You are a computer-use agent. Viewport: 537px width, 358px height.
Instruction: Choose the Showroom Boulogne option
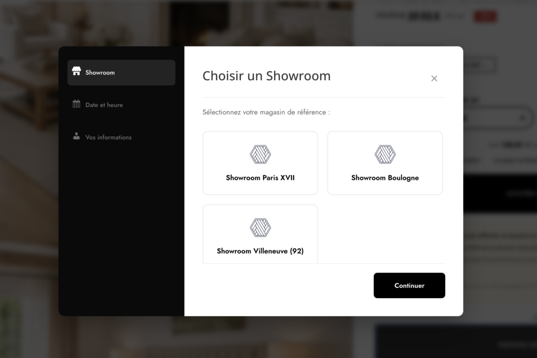click(385, 163)
